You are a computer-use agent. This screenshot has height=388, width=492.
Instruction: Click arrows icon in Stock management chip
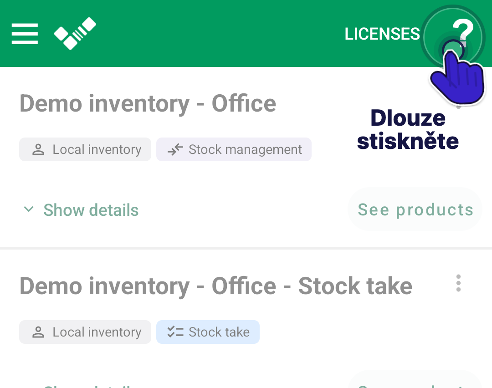[175, 150]
